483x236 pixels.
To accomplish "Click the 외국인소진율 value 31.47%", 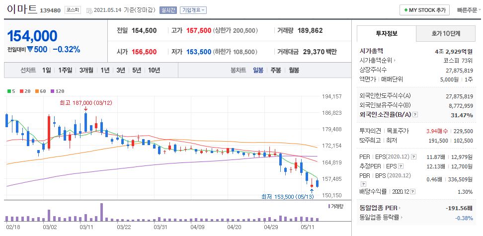I will pyautogui.click(x=462, y=115).
